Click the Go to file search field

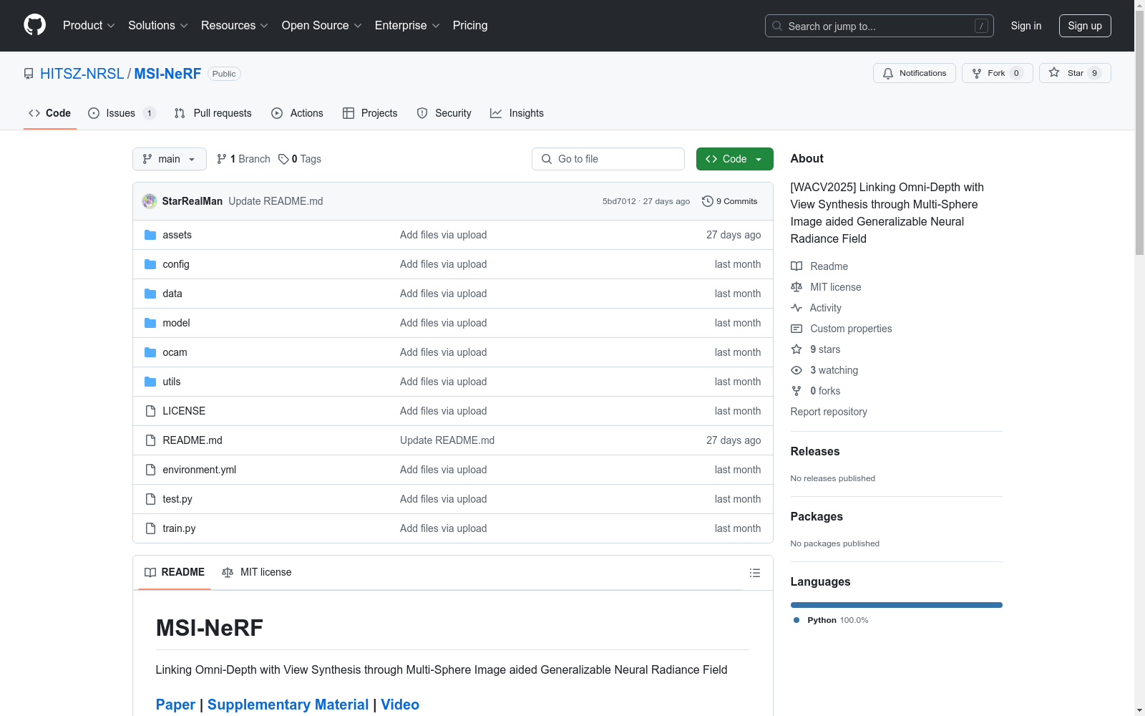click(x=608, y=159)
